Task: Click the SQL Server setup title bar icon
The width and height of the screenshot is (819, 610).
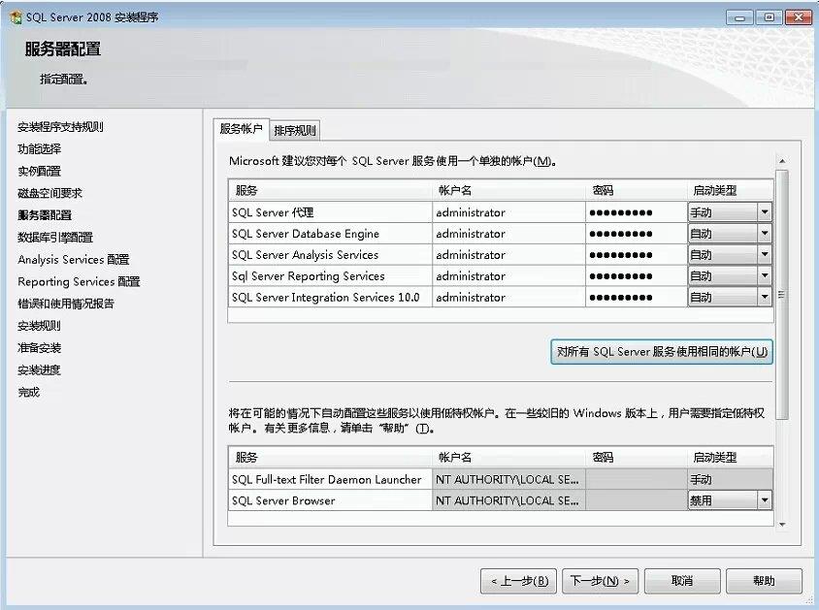Action: point(16,17)
